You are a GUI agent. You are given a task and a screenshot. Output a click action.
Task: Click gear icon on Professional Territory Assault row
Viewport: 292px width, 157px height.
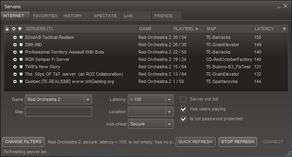[x=15, y=52]
